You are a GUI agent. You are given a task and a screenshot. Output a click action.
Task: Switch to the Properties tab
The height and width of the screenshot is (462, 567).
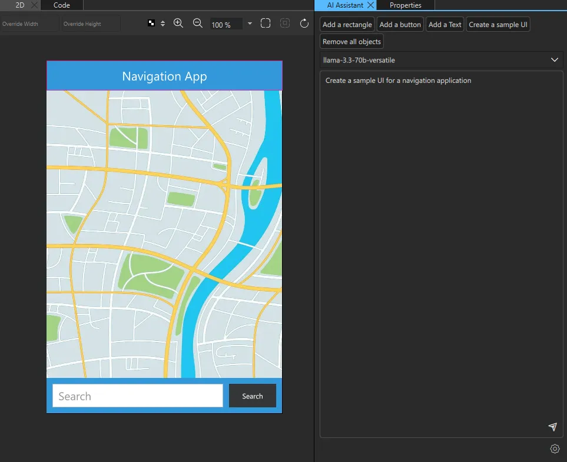coord(406,5)
